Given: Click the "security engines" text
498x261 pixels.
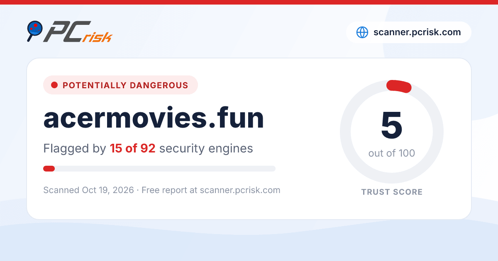Looking at the screenshot, I should pyautogui.click(x=206, y=148).
